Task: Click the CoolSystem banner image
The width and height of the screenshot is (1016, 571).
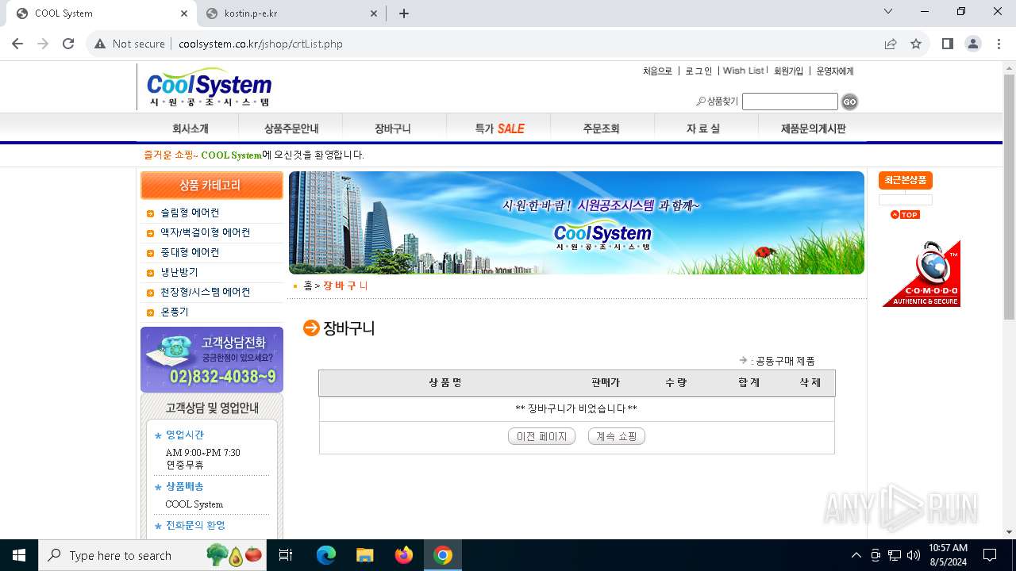Action: pos(576,223)
